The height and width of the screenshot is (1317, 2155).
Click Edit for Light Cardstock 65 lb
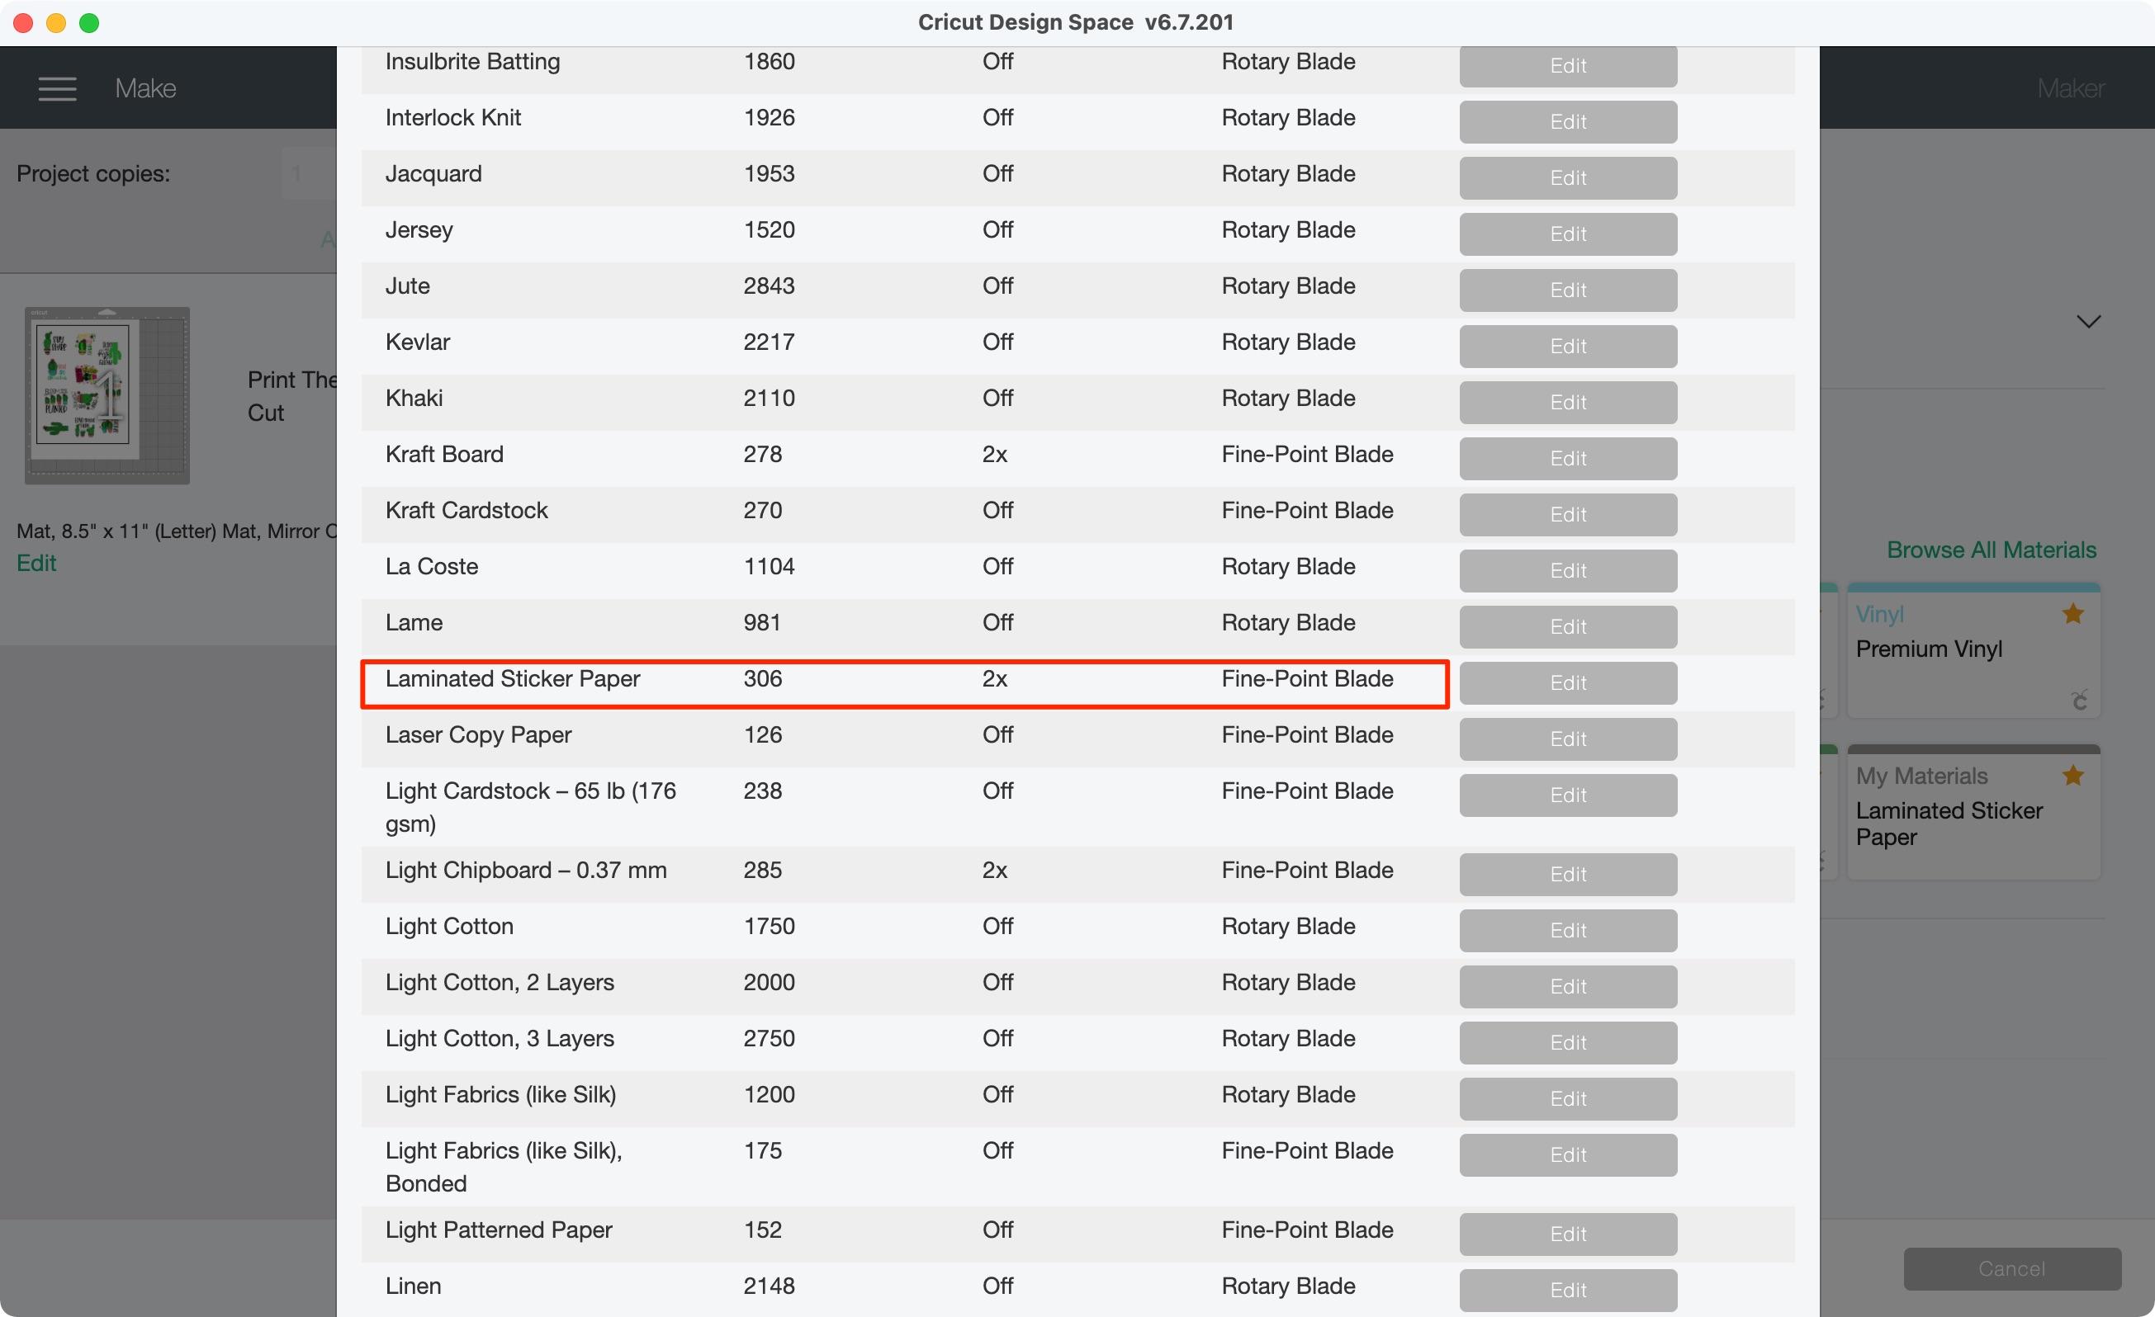tap(1568, 795)
